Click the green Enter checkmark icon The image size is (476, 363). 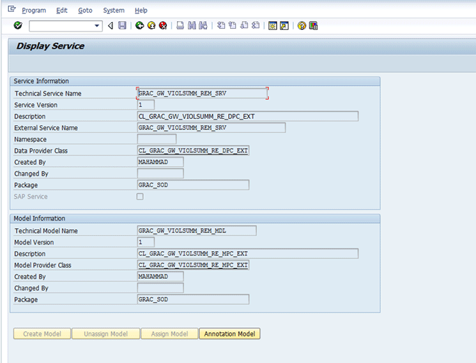pyautogui.click(x=18, y=26)
